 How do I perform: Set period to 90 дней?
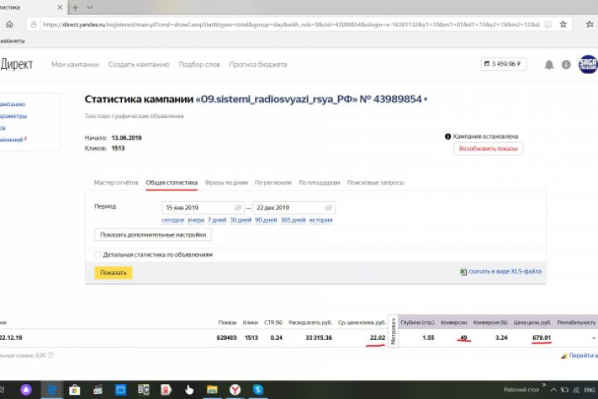(266, 220)
